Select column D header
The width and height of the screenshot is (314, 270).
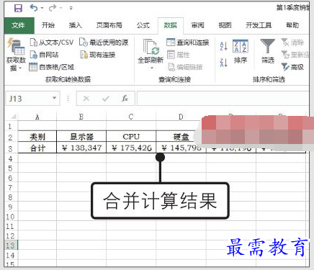[x=181, y=117]
